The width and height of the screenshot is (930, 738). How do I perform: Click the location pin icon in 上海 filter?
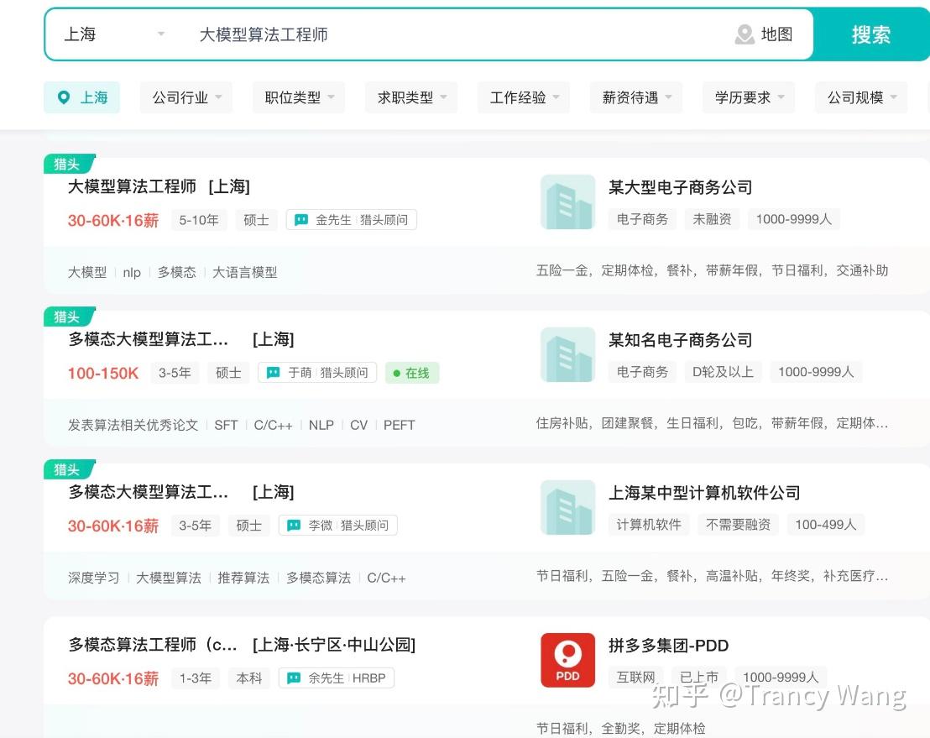point(64,97)
